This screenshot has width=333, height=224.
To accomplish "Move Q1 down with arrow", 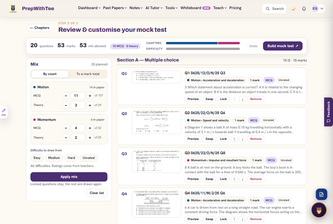I will point(242,99).
